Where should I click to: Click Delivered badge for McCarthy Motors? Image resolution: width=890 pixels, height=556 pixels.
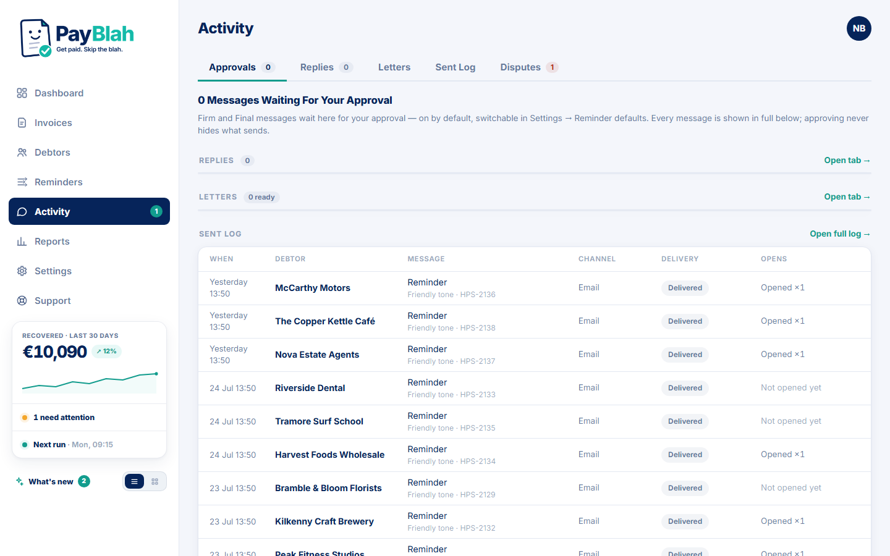pos(685,288)
